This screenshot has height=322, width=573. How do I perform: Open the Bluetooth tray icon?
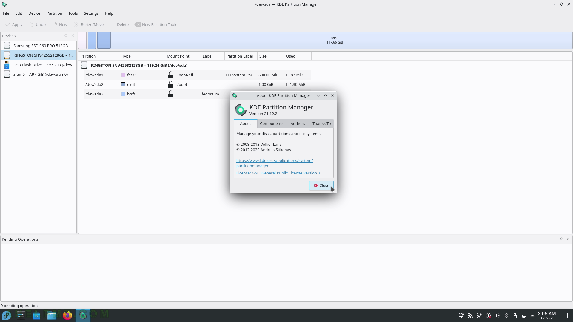click(x=506, y=315)
